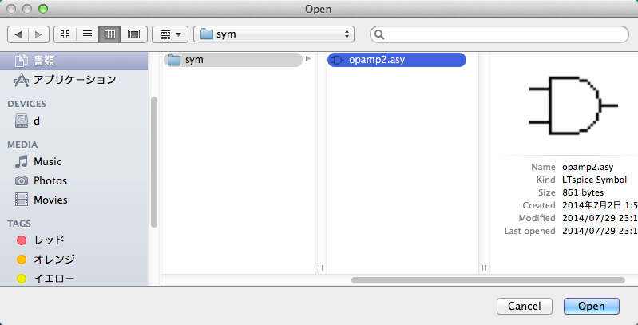Click the Open button
The height and width of the screenshot is (325, 638).
(592, 307)
